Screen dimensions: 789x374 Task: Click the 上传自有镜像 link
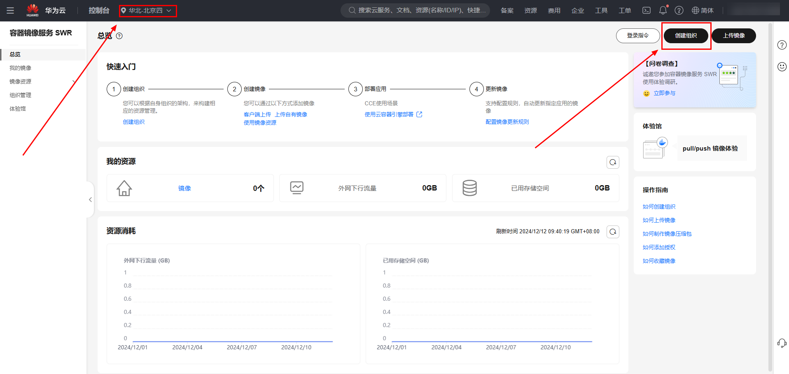click(x=291, y=114)
